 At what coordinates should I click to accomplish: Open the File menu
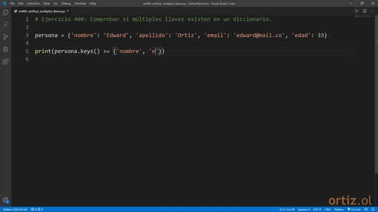click(12, 4)
